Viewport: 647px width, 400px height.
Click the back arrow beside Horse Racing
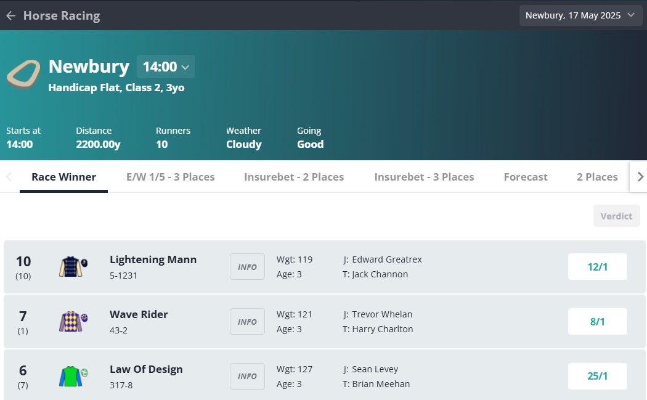coord(10,15)
